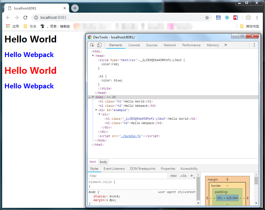Image resolution: width=265 pixels, height=210 pixels.
Task: Collapse the div id example node
Action: pyautogui.click(x=96, y=110)
